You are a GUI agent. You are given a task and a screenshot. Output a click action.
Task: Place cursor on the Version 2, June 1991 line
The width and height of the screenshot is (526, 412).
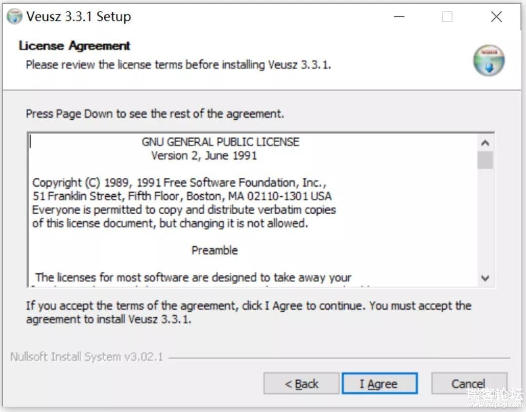204,156
